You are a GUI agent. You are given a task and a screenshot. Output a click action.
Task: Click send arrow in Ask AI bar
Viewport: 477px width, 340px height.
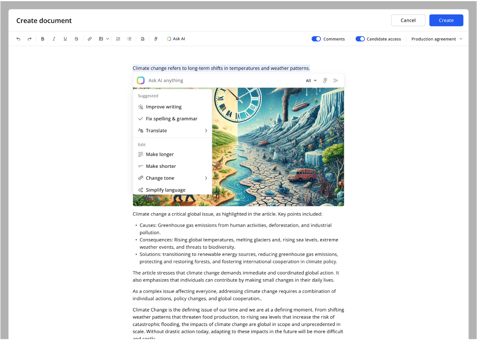(336, 80)
